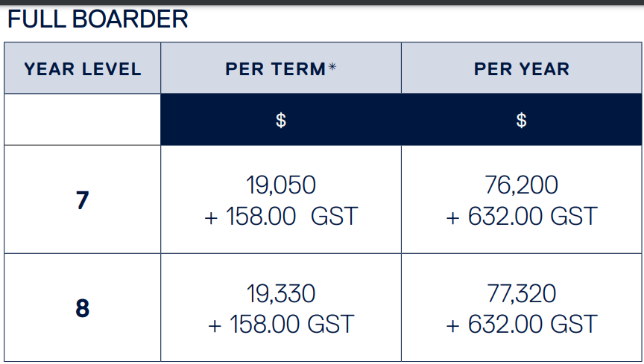
Task: Click the dollar sign under PER TERM
Action: (281, 121)
